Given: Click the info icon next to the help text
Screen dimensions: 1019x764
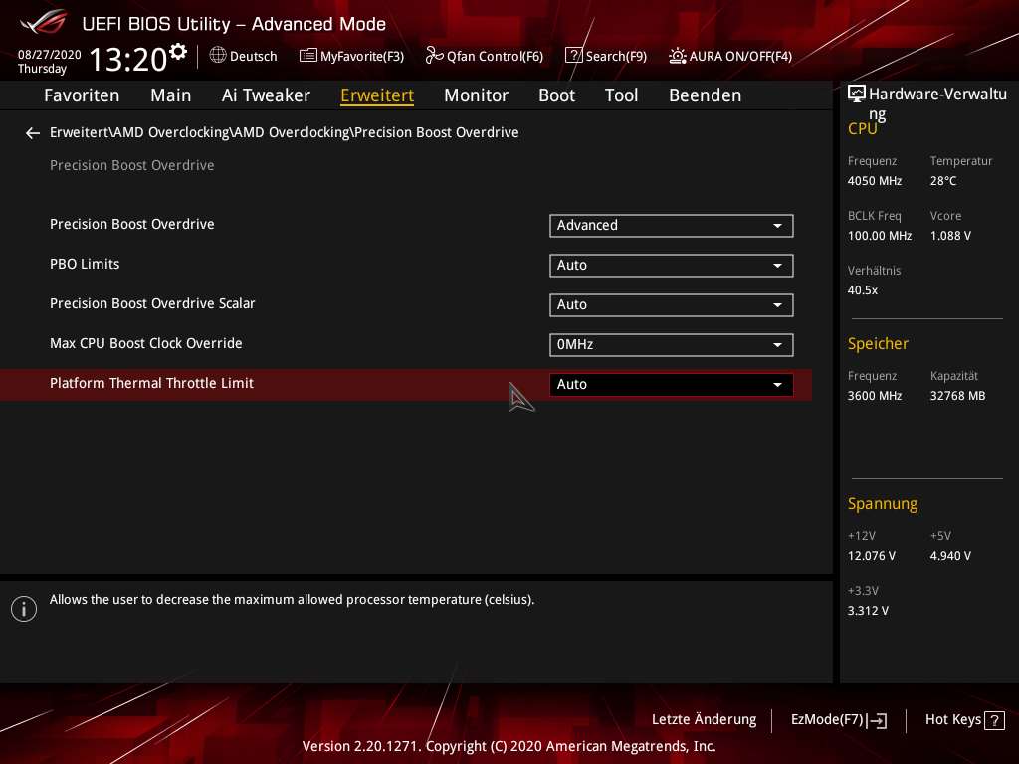Looking at the screenshot, I should tap(24, 609).
